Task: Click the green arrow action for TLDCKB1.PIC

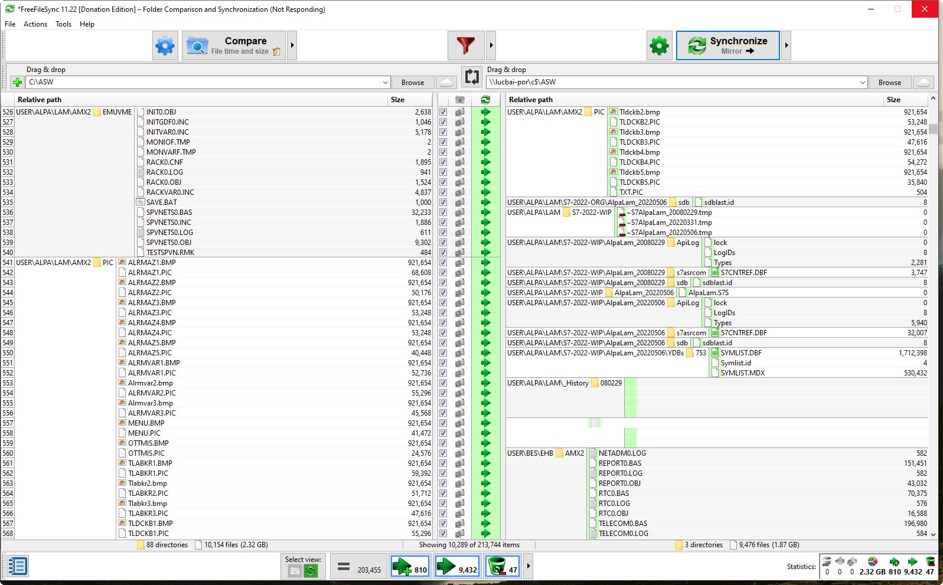Action: [485, 534]
